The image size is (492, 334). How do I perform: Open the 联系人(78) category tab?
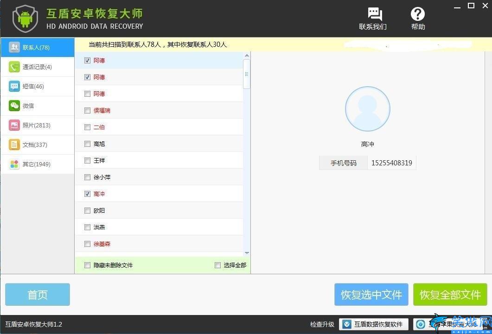coord(38,47)
